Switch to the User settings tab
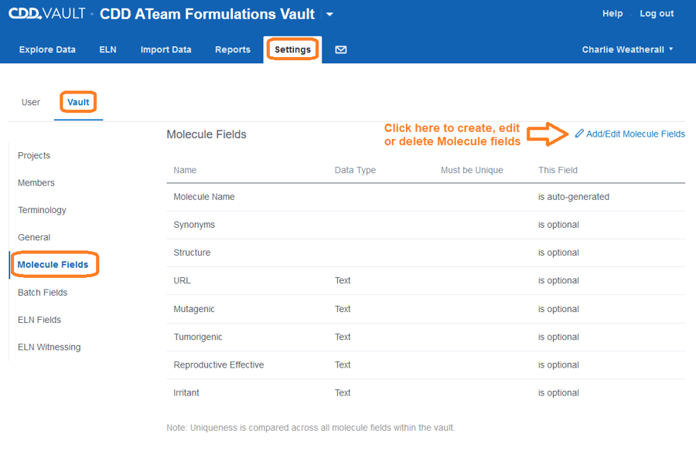 pos(31,103)
